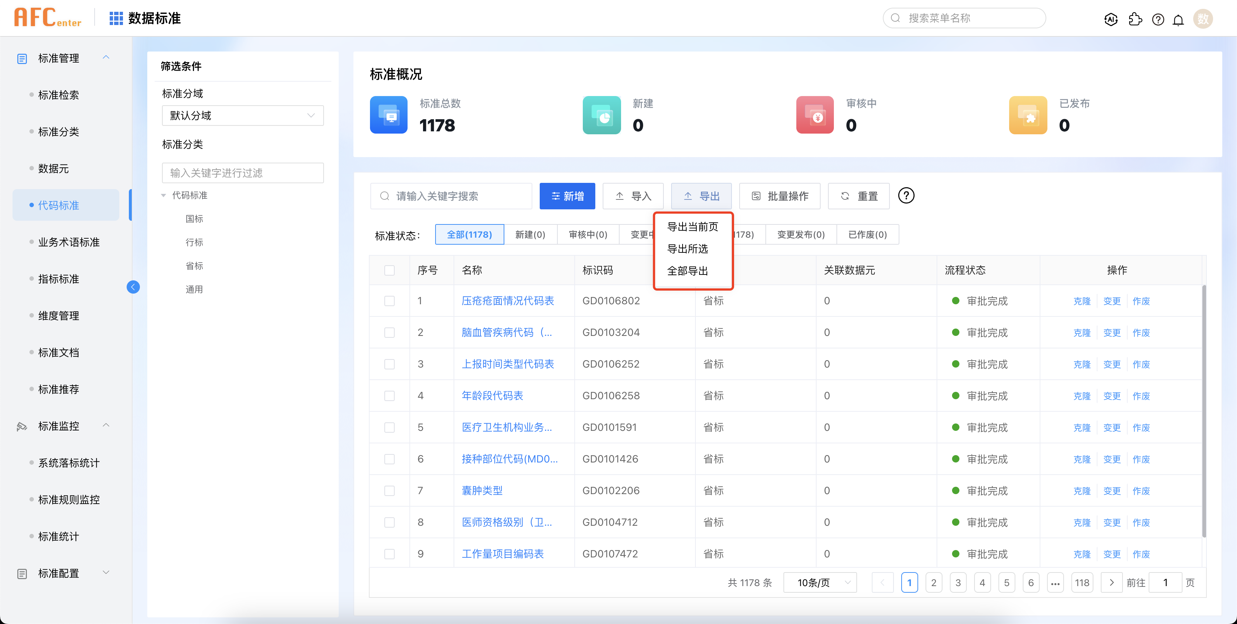Screen dimensions: 1237x624
Task: Select 变更发布(0) status tab
Action: (x=801, y=235)
